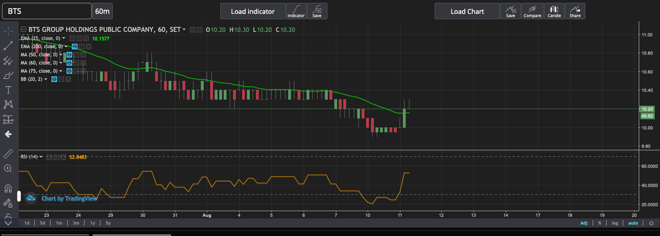Viewport: 660px width, 236px height.
Task: Select the pitchfork drawing tool
Action: [8, 61]
